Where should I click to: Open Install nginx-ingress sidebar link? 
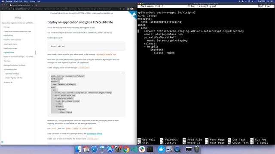tap(10, 44)
